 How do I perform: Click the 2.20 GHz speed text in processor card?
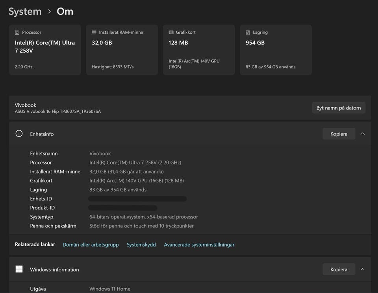click(24, 67)
